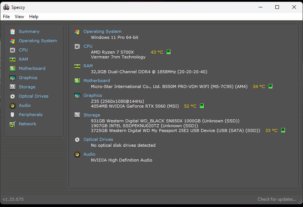303x207 pixels.
Task: Go to the CPU section in sidebar
Action: 23,50
